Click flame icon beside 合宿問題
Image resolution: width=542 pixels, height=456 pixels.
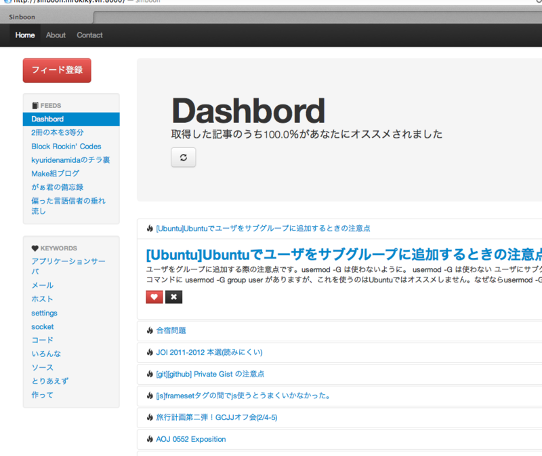(x=150, y=330)
